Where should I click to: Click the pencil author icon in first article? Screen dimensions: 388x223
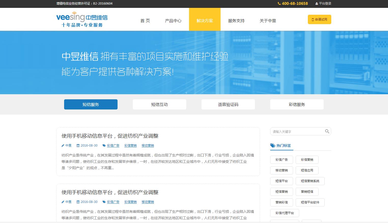pyautogui.click(x=63, y=146)
